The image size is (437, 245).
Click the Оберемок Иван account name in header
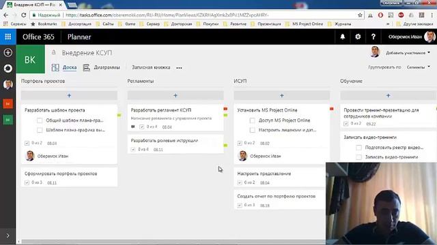pos(405,37)
